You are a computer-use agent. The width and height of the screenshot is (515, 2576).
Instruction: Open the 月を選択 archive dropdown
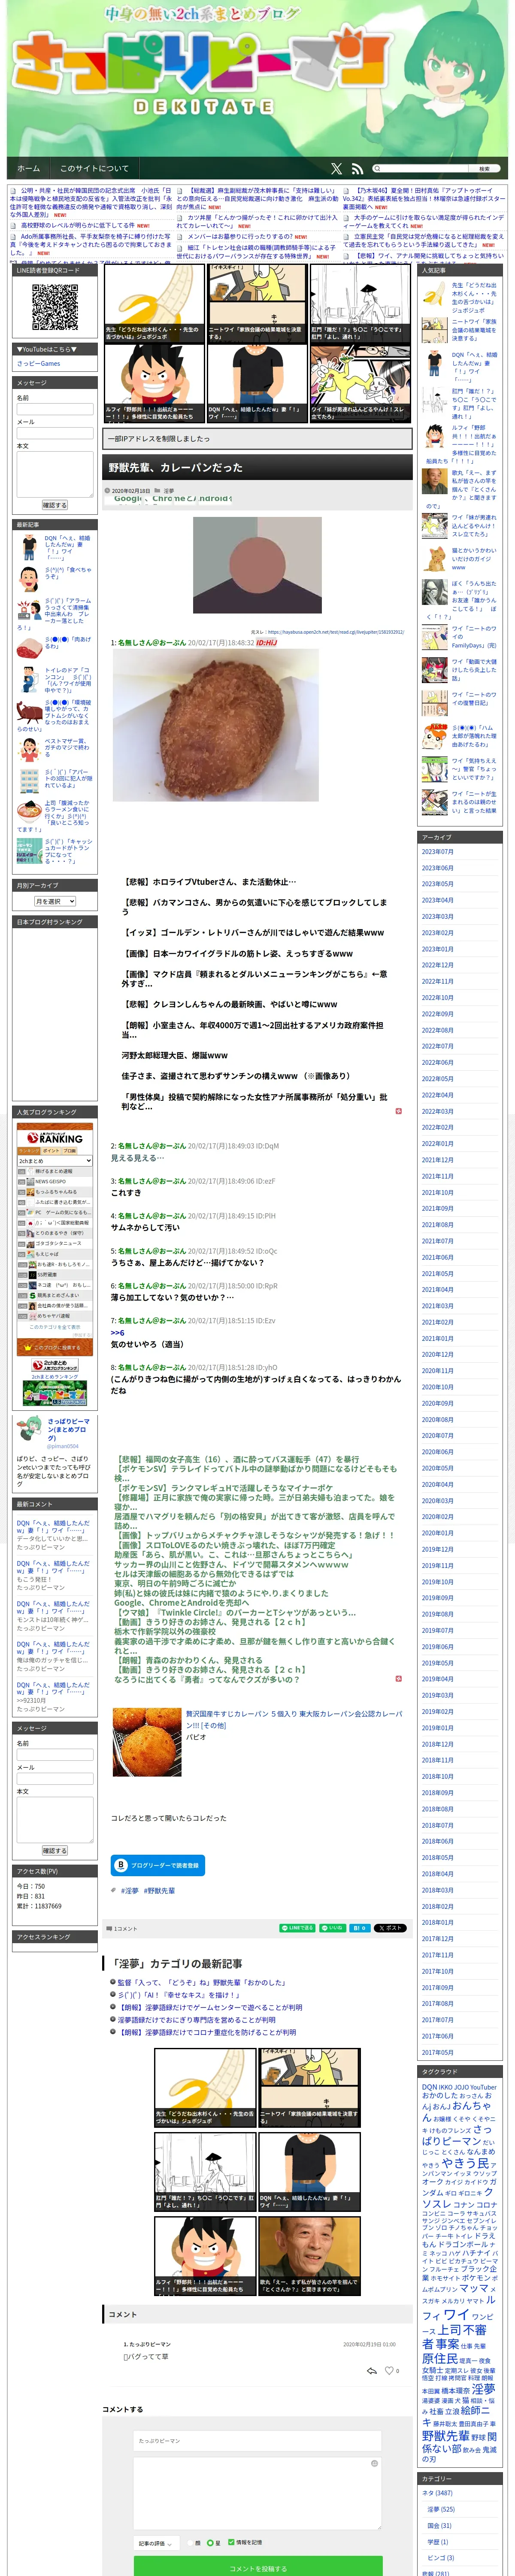pos(55,901)
